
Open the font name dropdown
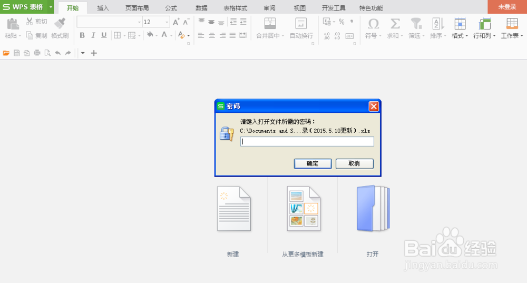[x=139, y=22]
